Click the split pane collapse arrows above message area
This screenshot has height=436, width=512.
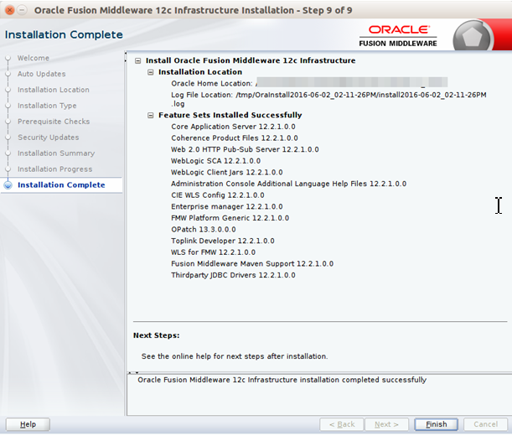[x=133, y=372]
